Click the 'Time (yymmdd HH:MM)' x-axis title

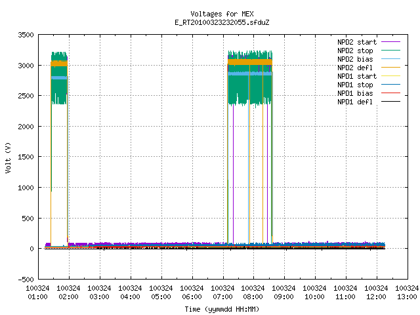click(x=222, y=309)
